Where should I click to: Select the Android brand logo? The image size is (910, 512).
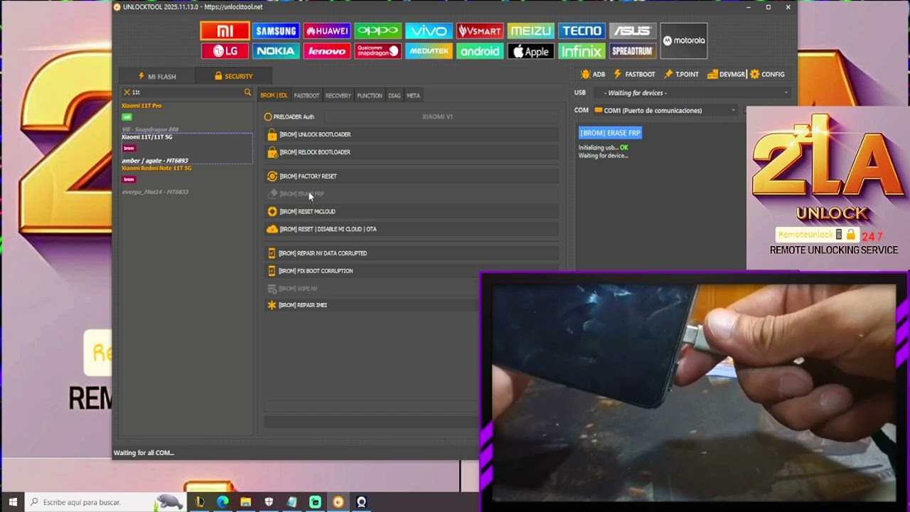coord(480,51)
